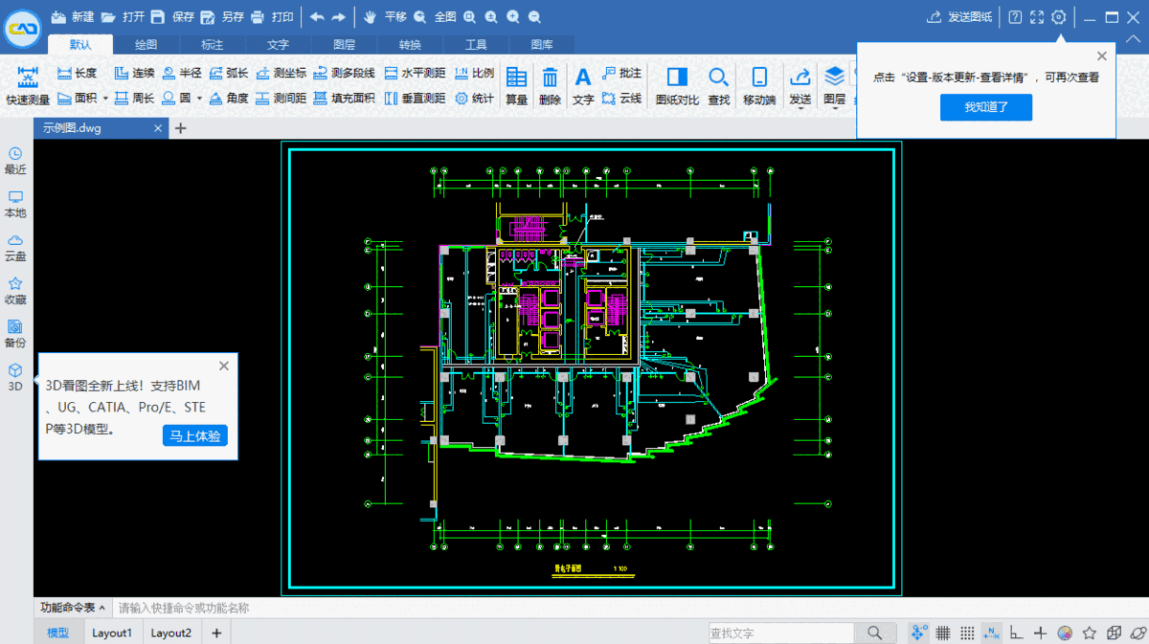Select the 文字 text tool

582,84
